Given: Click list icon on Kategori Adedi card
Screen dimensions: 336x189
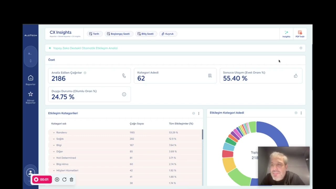Looking at the screenshot, I should coord(210,76).
